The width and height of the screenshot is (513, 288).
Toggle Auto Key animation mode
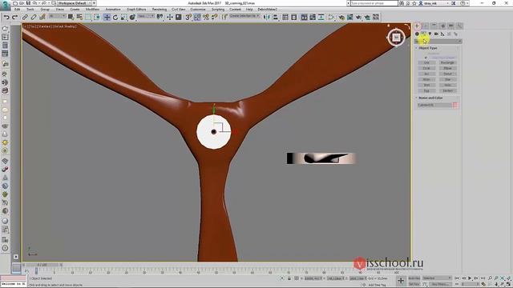pos(414,278)
